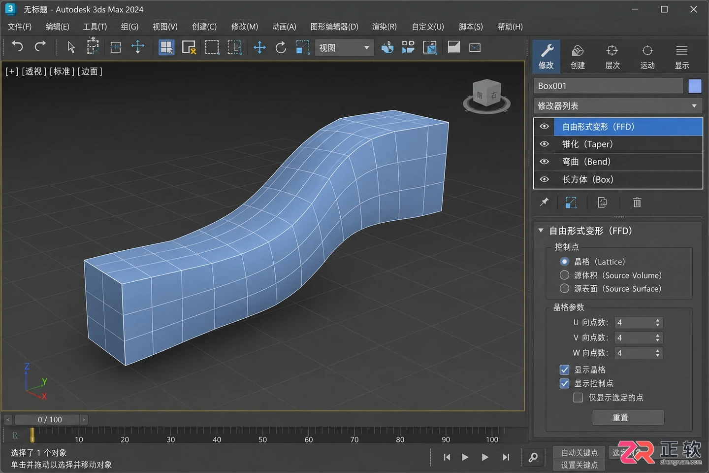Activate the Select and Scale tool
This screenshot has width=709, height=473.
coord(302,47)
